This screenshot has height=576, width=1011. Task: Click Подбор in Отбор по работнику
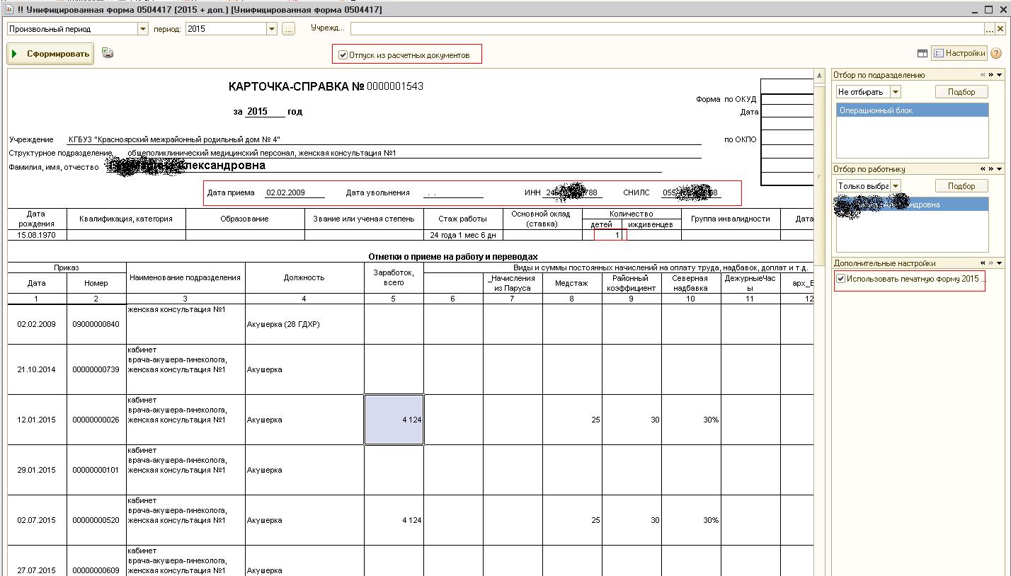coord(961,186)
